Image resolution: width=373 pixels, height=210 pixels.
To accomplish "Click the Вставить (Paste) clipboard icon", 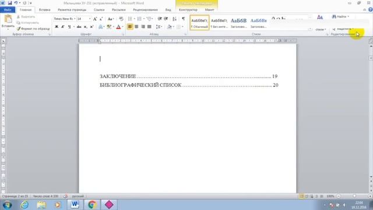I will pos(8,19).
